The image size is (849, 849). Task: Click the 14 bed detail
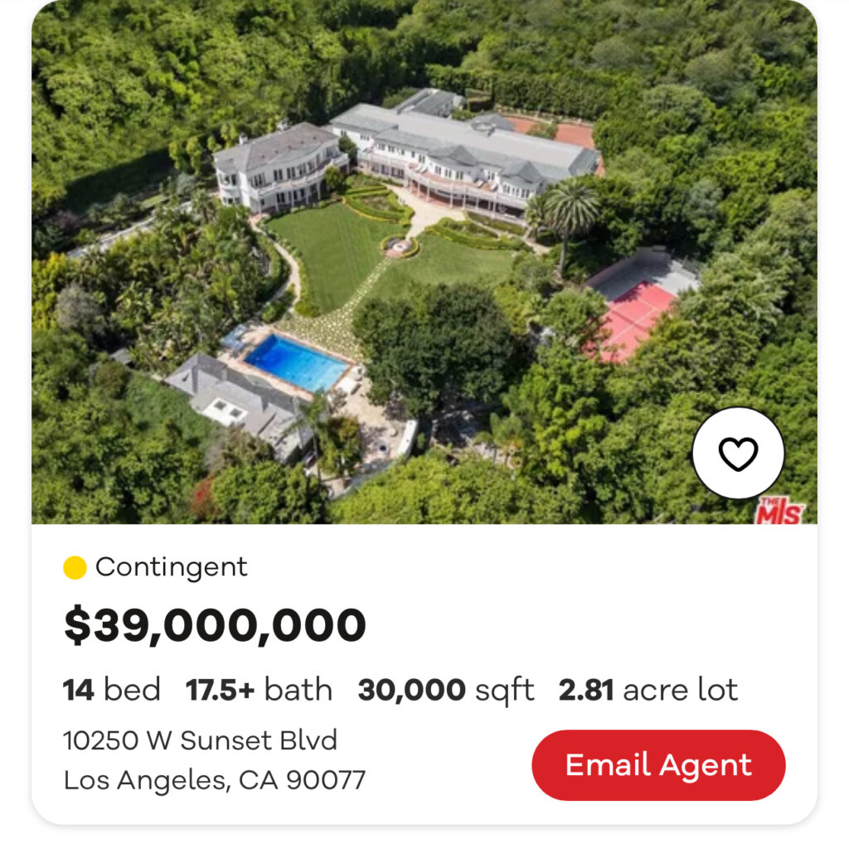112,690
